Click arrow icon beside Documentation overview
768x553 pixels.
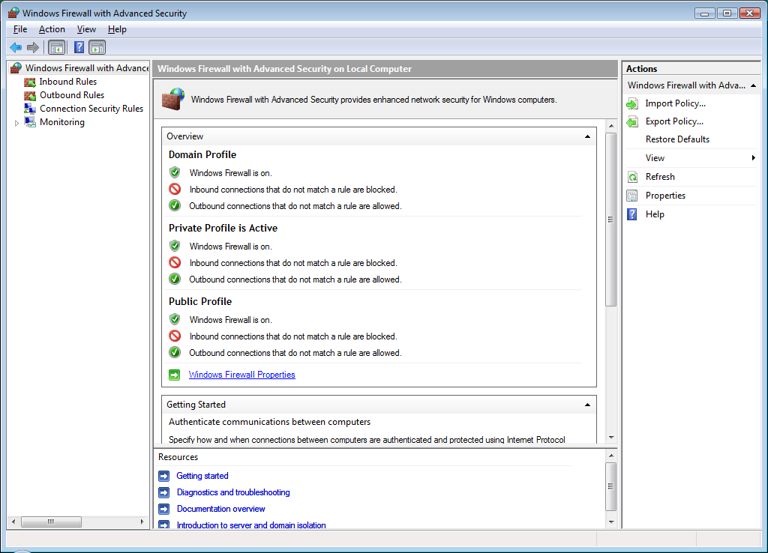(x=164, y=509)
